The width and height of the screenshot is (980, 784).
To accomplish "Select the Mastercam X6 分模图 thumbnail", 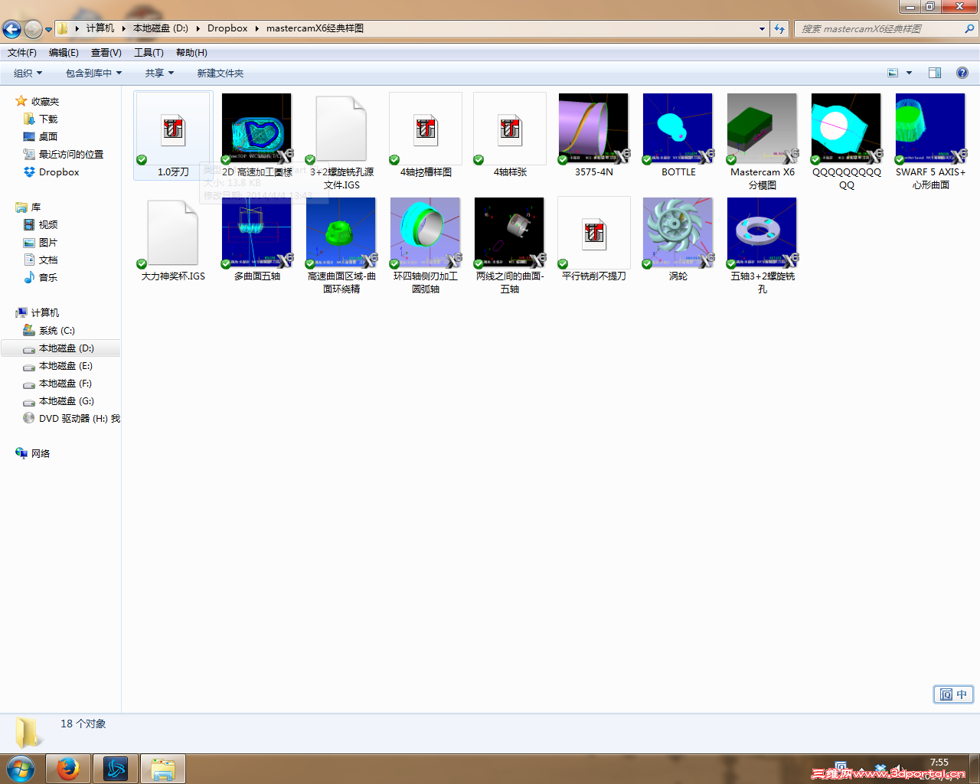I will (x=763, y=129).
